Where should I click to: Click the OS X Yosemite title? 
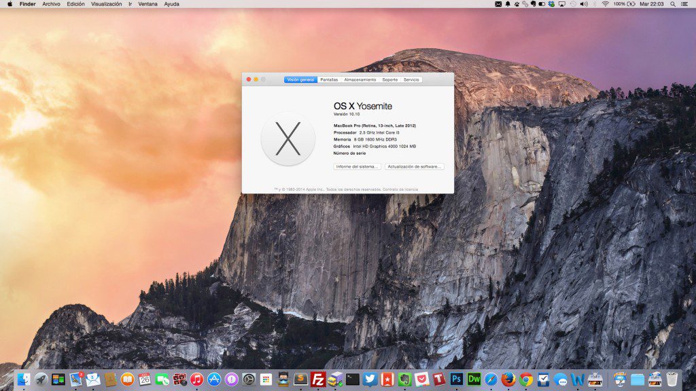point(363,106)
